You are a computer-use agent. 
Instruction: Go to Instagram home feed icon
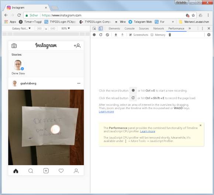(x=16, y=171)
